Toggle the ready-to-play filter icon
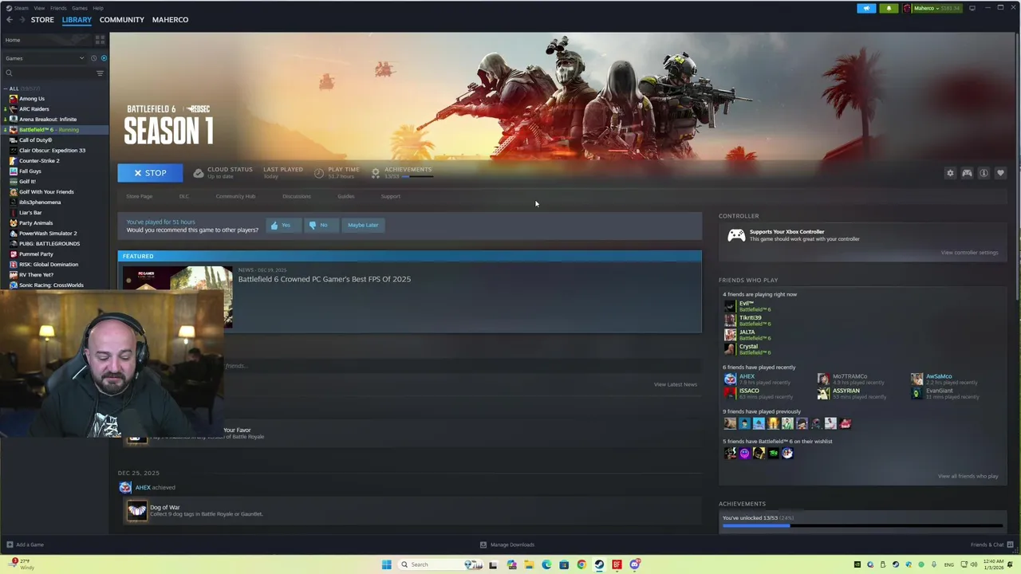 coord(104,58)
